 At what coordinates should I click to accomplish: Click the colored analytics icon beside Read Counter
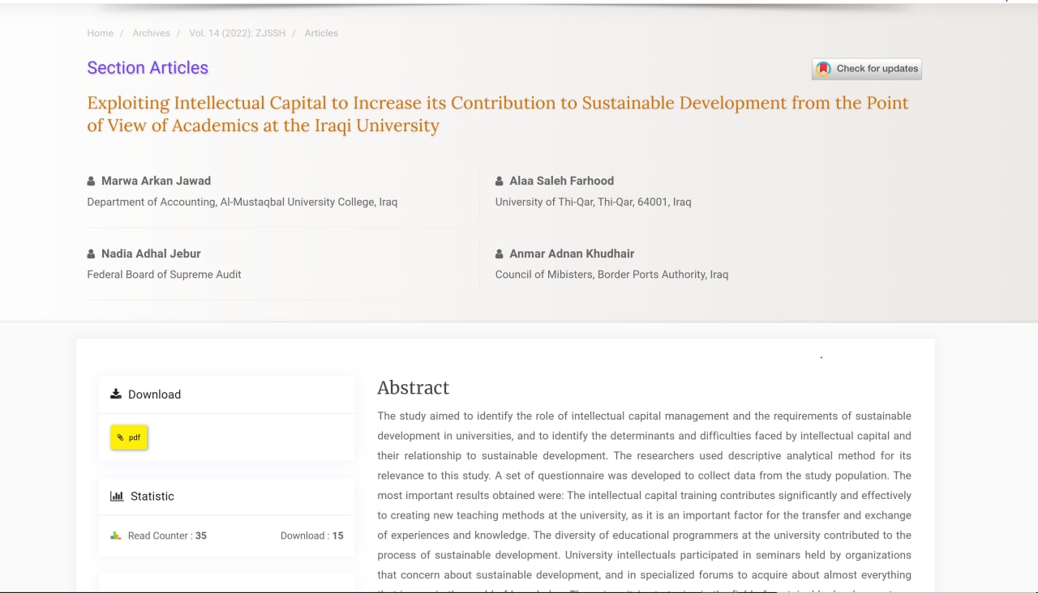pyautogui.click(x=116, y=536)
